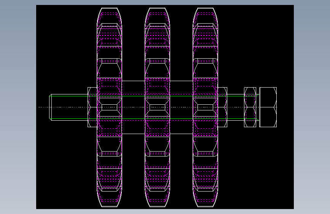Click the spacer sleeve between middle and right sprockets
The image size is (330, 214).
181,107
